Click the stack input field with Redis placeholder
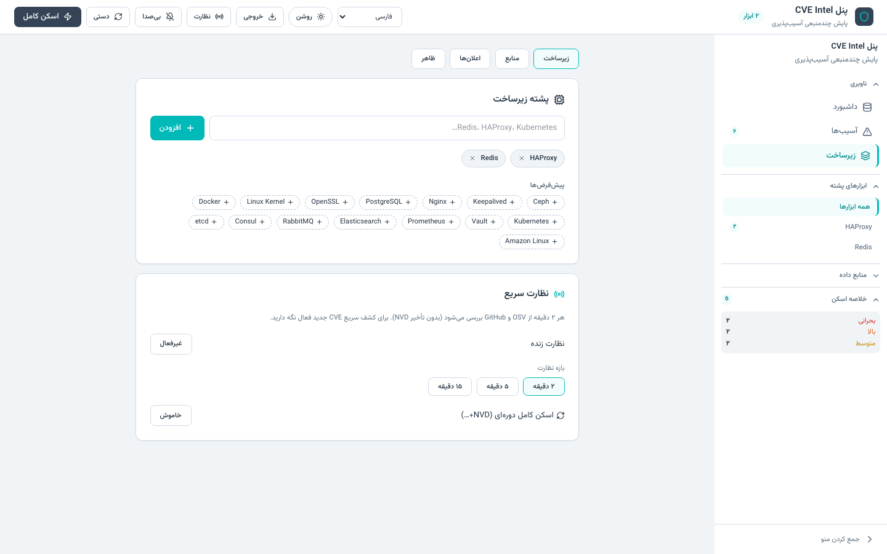The width and height of the screenshot is (887, 554). 387,128
